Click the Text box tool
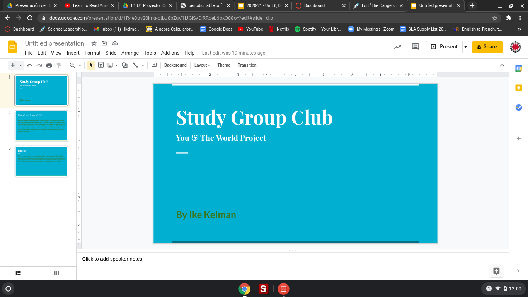528x297 pixels. click(x=101, y=65)
